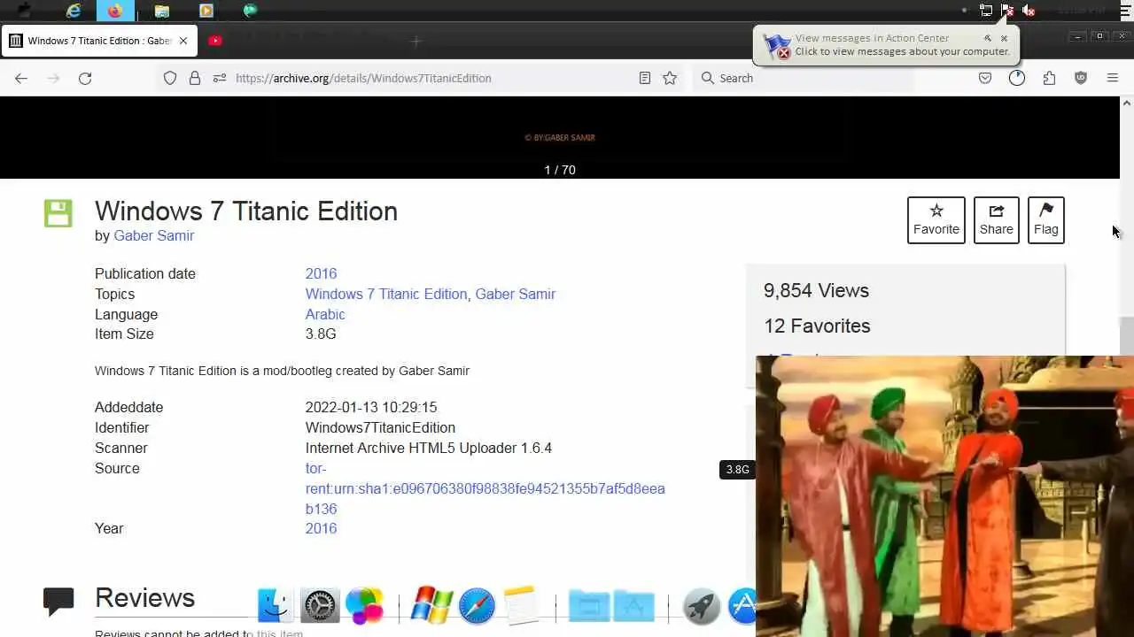Close the Windows 7 Titanic Edition tab
Screen dimensions: 1134x637
[183, 41]
